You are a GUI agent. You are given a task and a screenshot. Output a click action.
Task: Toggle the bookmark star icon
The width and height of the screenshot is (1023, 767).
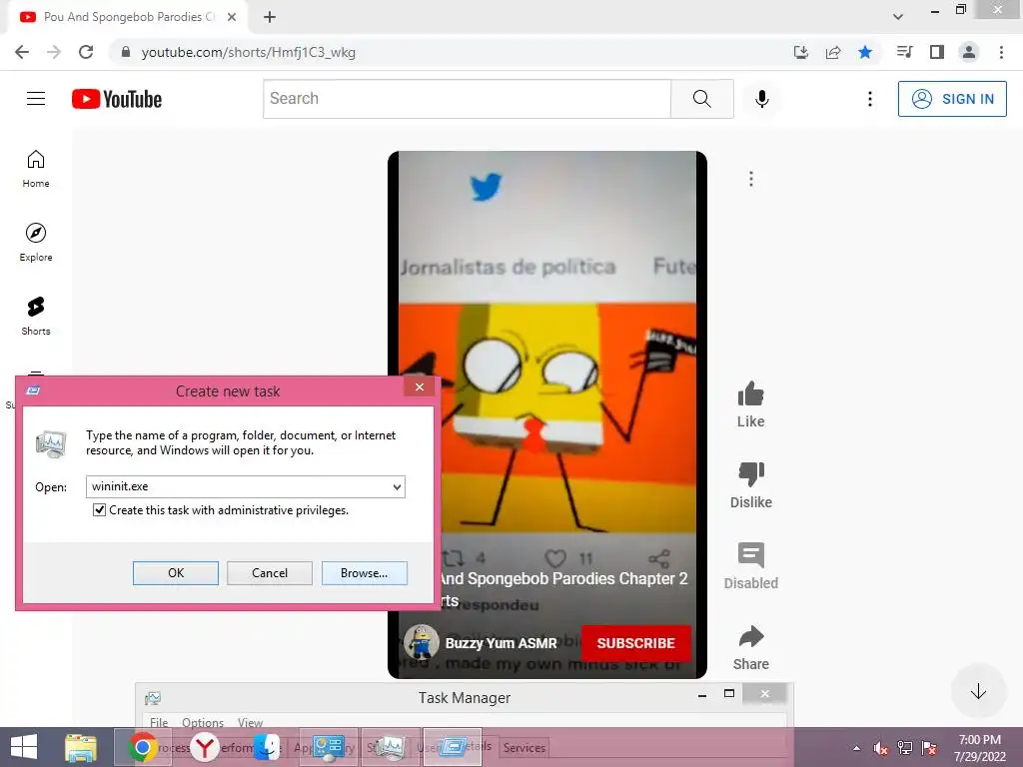click(865, 52)
